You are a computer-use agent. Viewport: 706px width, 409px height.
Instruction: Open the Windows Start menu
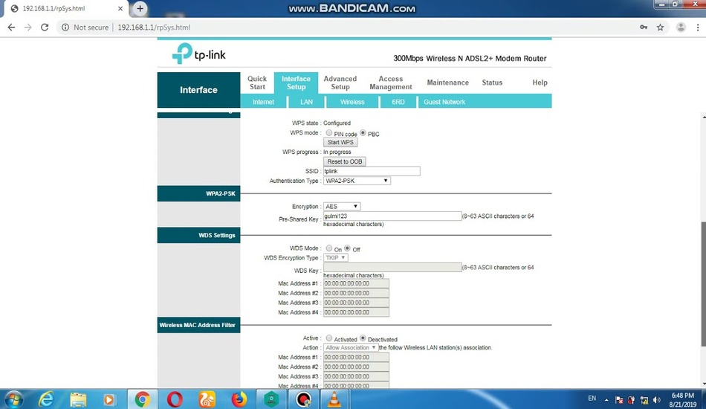pos(13,399)
